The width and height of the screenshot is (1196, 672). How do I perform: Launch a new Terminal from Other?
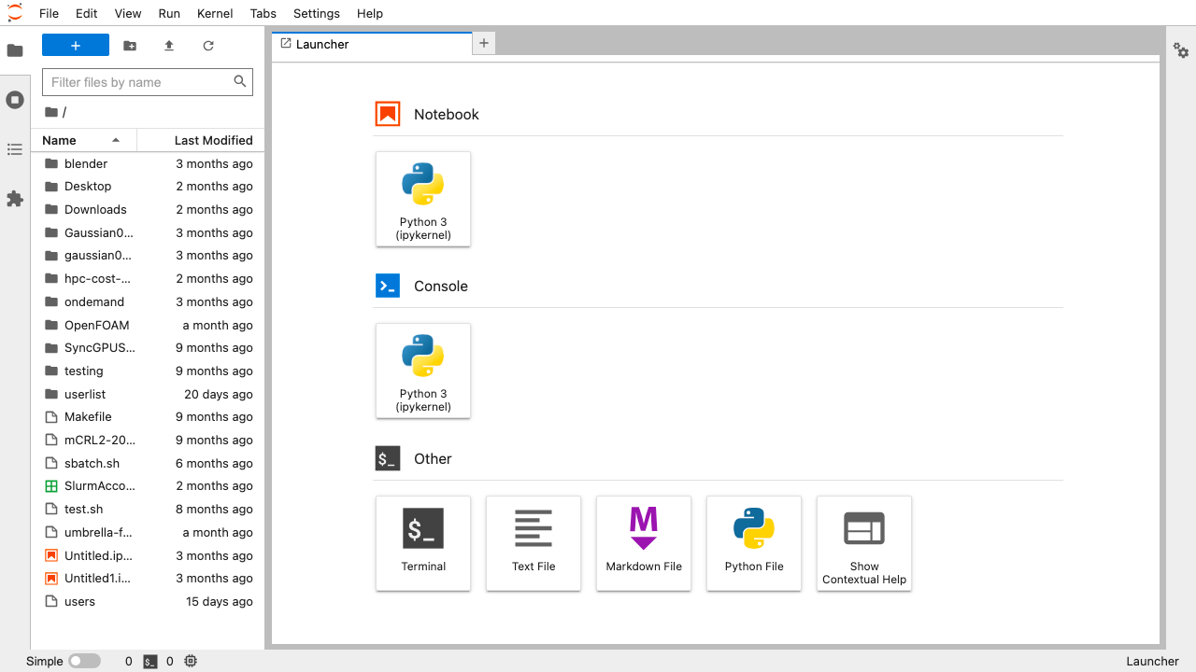(x=423, y=543)
